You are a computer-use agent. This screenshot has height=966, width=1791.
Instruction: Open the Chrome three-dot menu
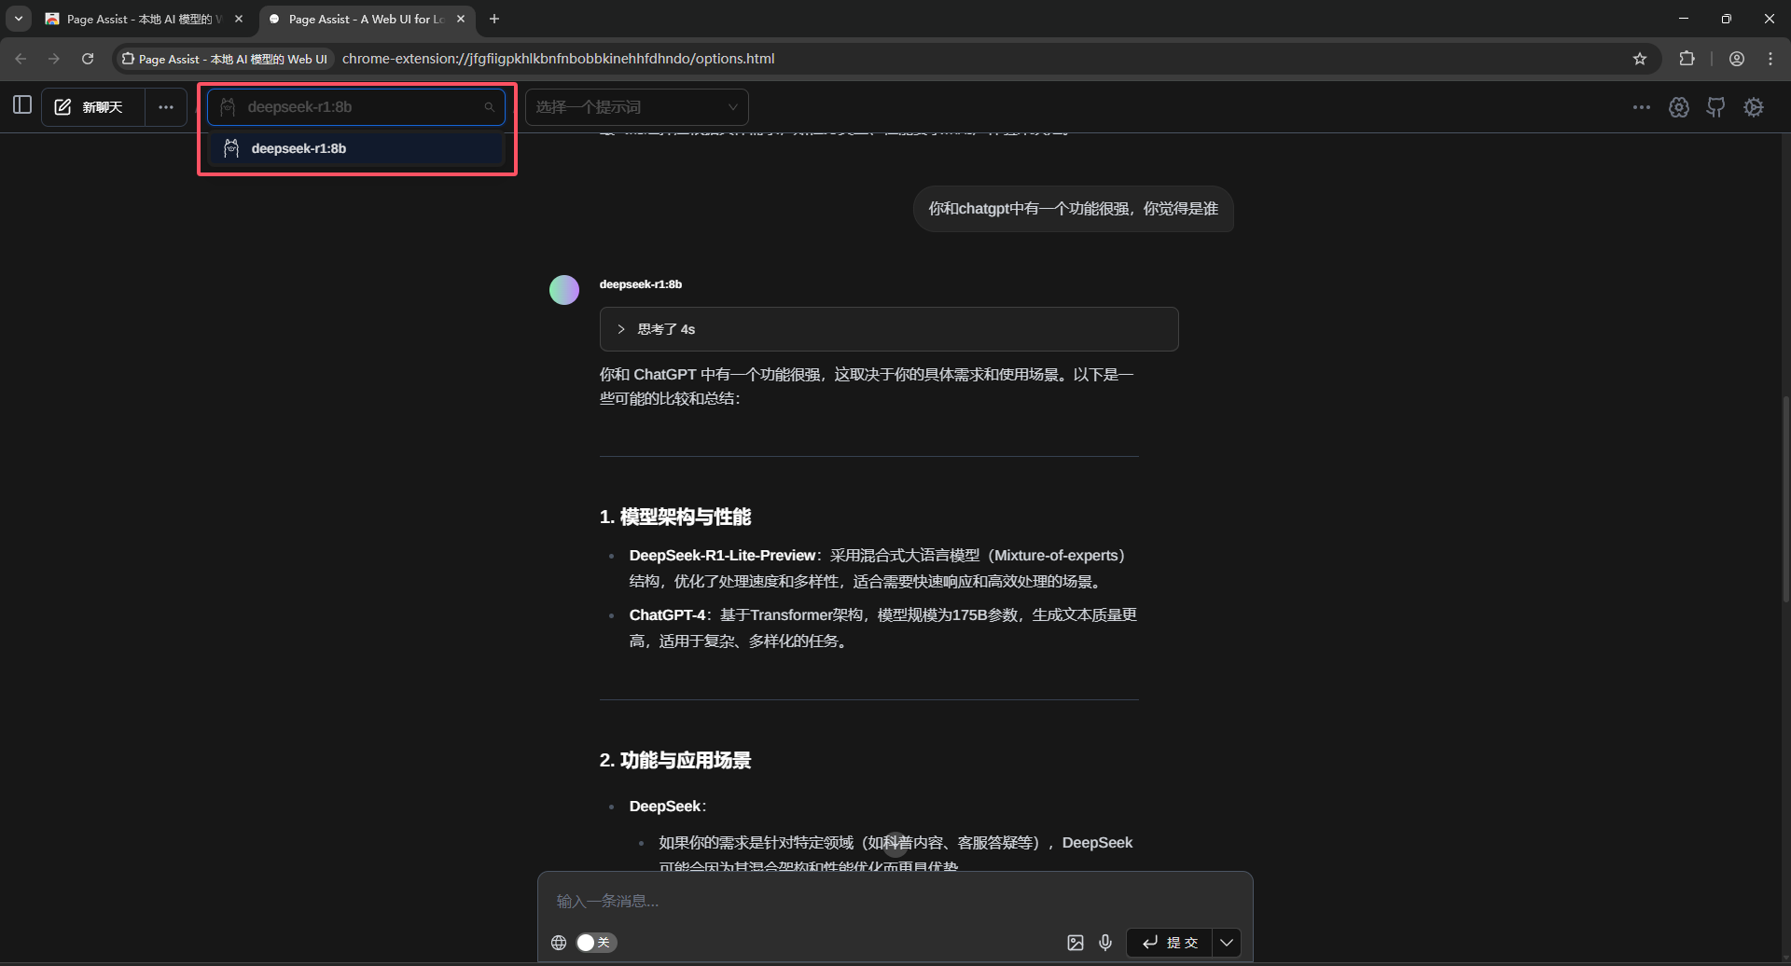(x=1770, y=59)
